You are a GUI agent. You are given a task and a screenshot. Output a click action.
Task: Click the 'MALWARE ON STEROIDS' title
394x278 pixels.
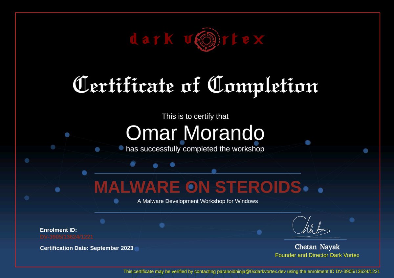(x=197, y=187)
